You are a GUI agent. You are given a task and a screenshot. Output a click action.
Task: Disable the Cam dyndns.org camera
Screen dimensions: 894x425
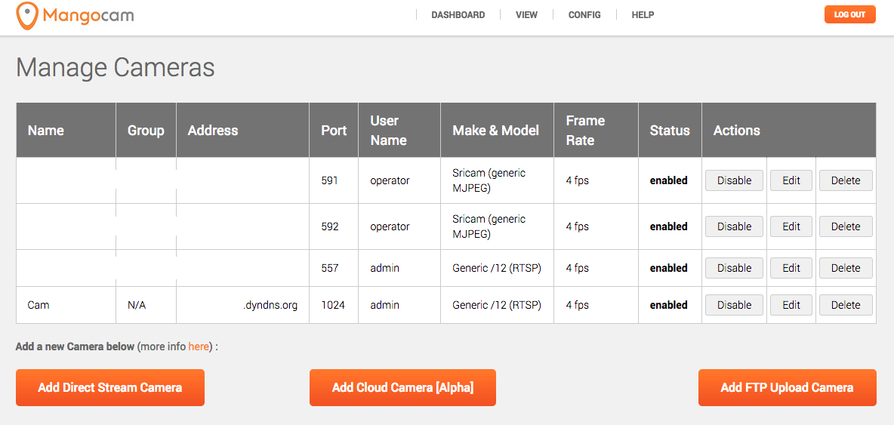pos(734,305)
